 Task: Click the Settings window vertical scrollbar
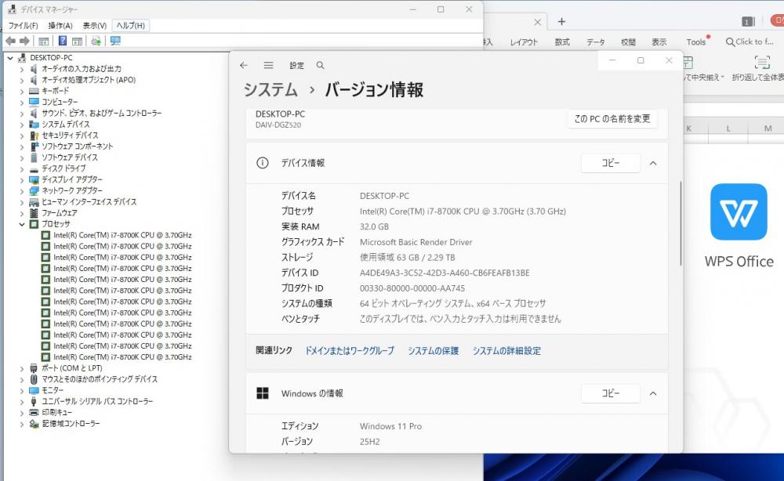click(681, 223)
